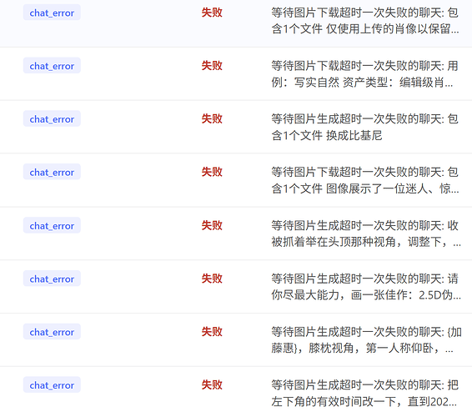Select 失败 status in the 仅使用上传的肖像 row
Viewport: 472px width, 417px height.
tap(212, 13)
